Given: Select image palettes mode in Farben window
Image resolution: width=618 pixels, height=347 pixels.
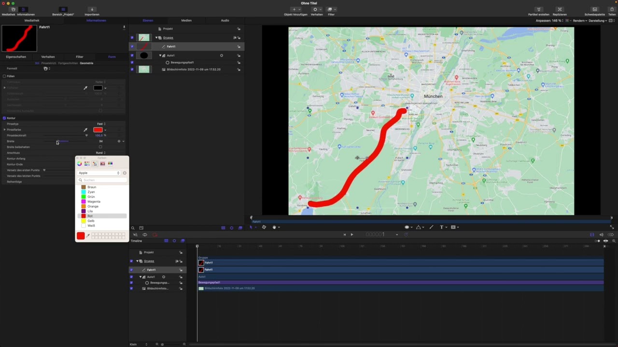Looking at the screenshot, I should [102, 163].
